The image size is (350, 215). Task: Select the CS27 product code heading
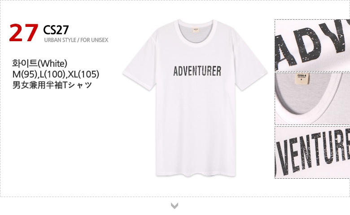click(x=56, y=30)
